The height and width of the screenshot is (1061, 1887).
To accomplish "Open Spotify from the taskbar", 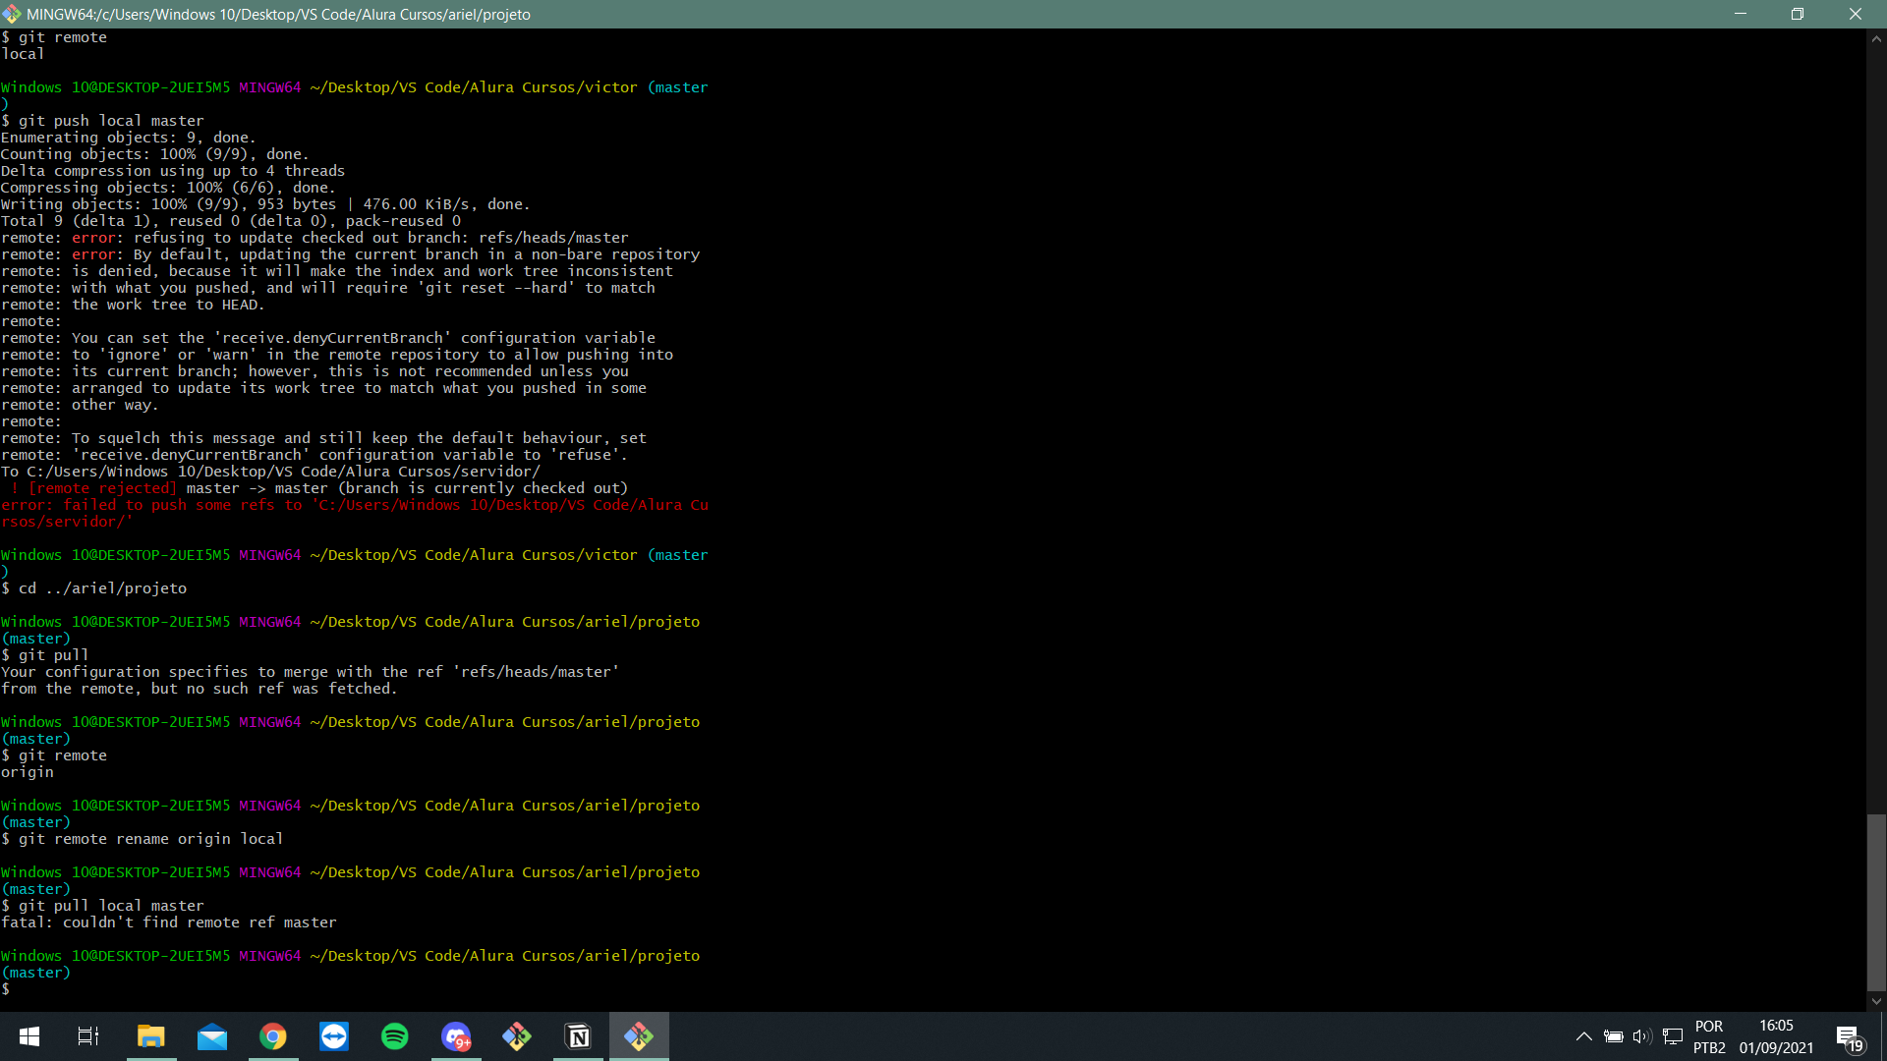I will (395, 1036).
